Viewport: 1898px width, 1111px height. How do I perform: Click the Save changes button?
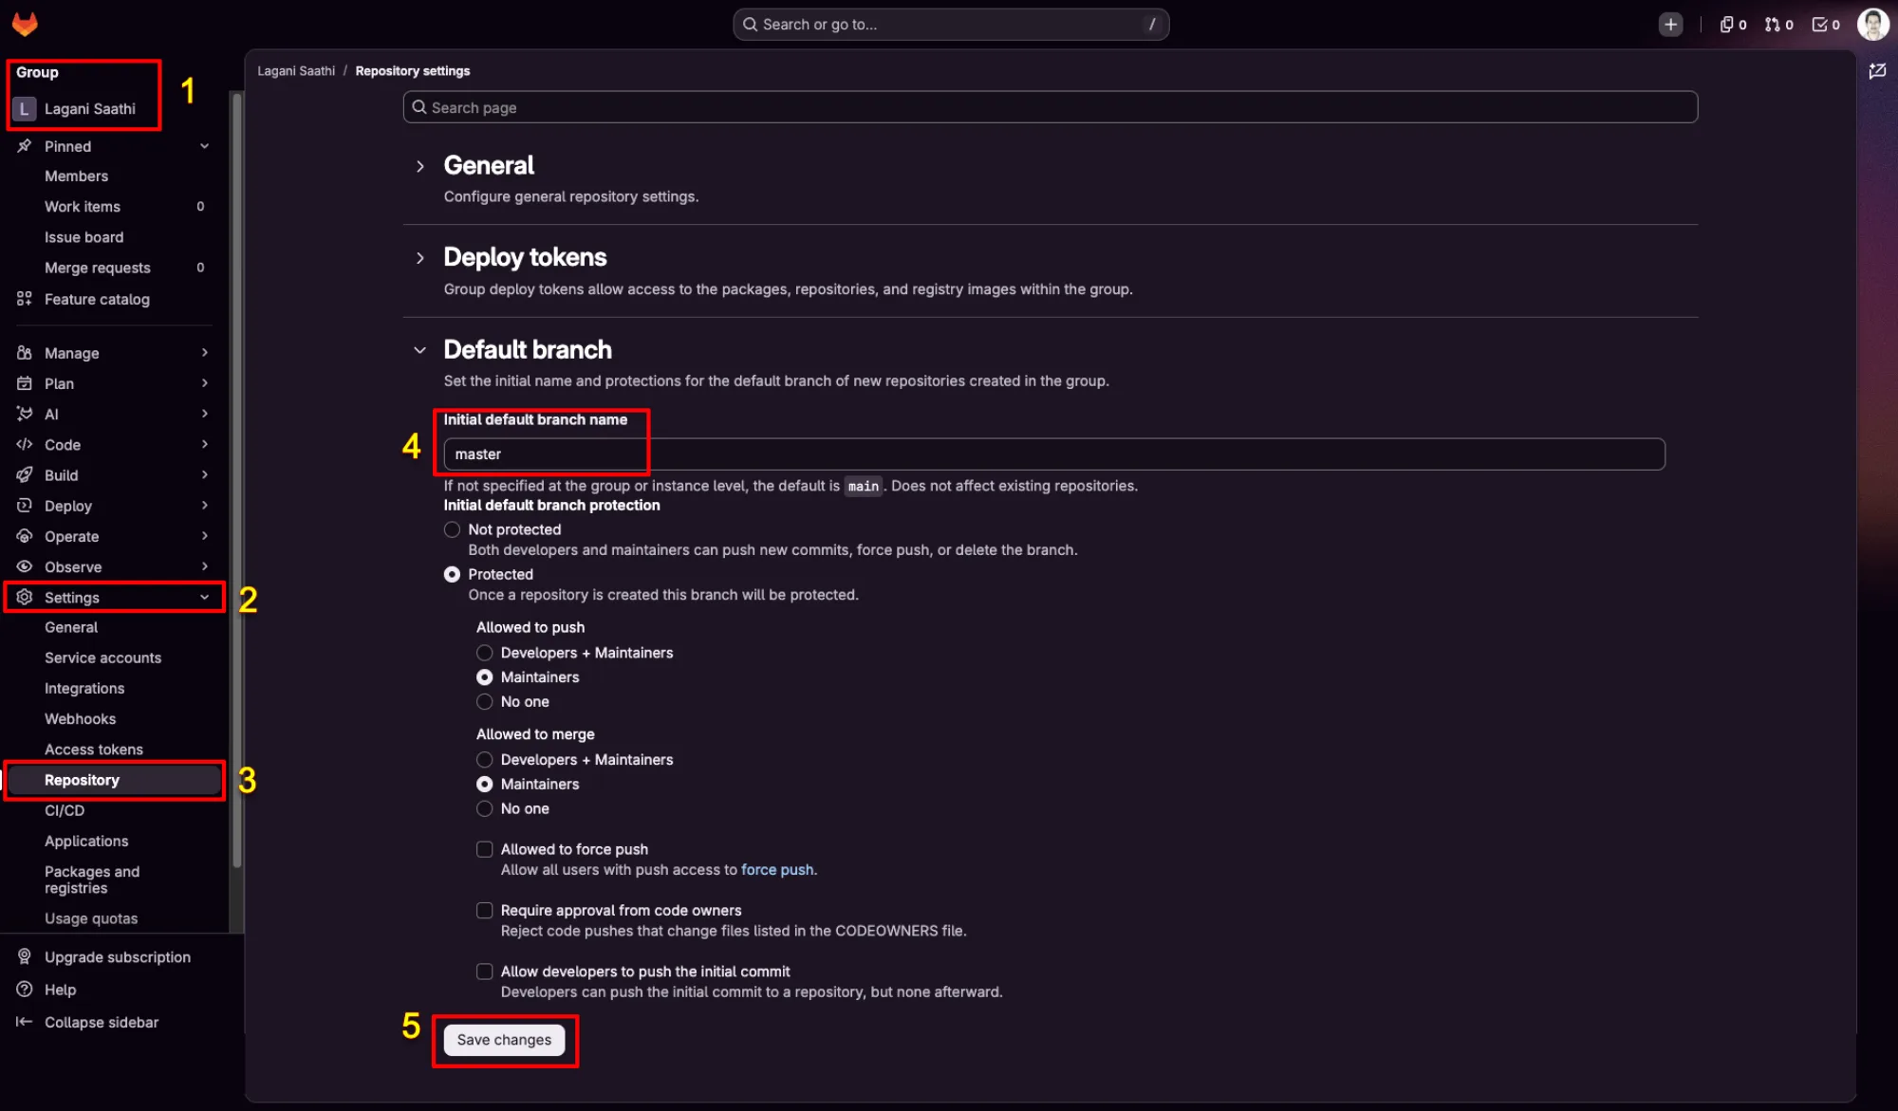(x=504, y=1040)
